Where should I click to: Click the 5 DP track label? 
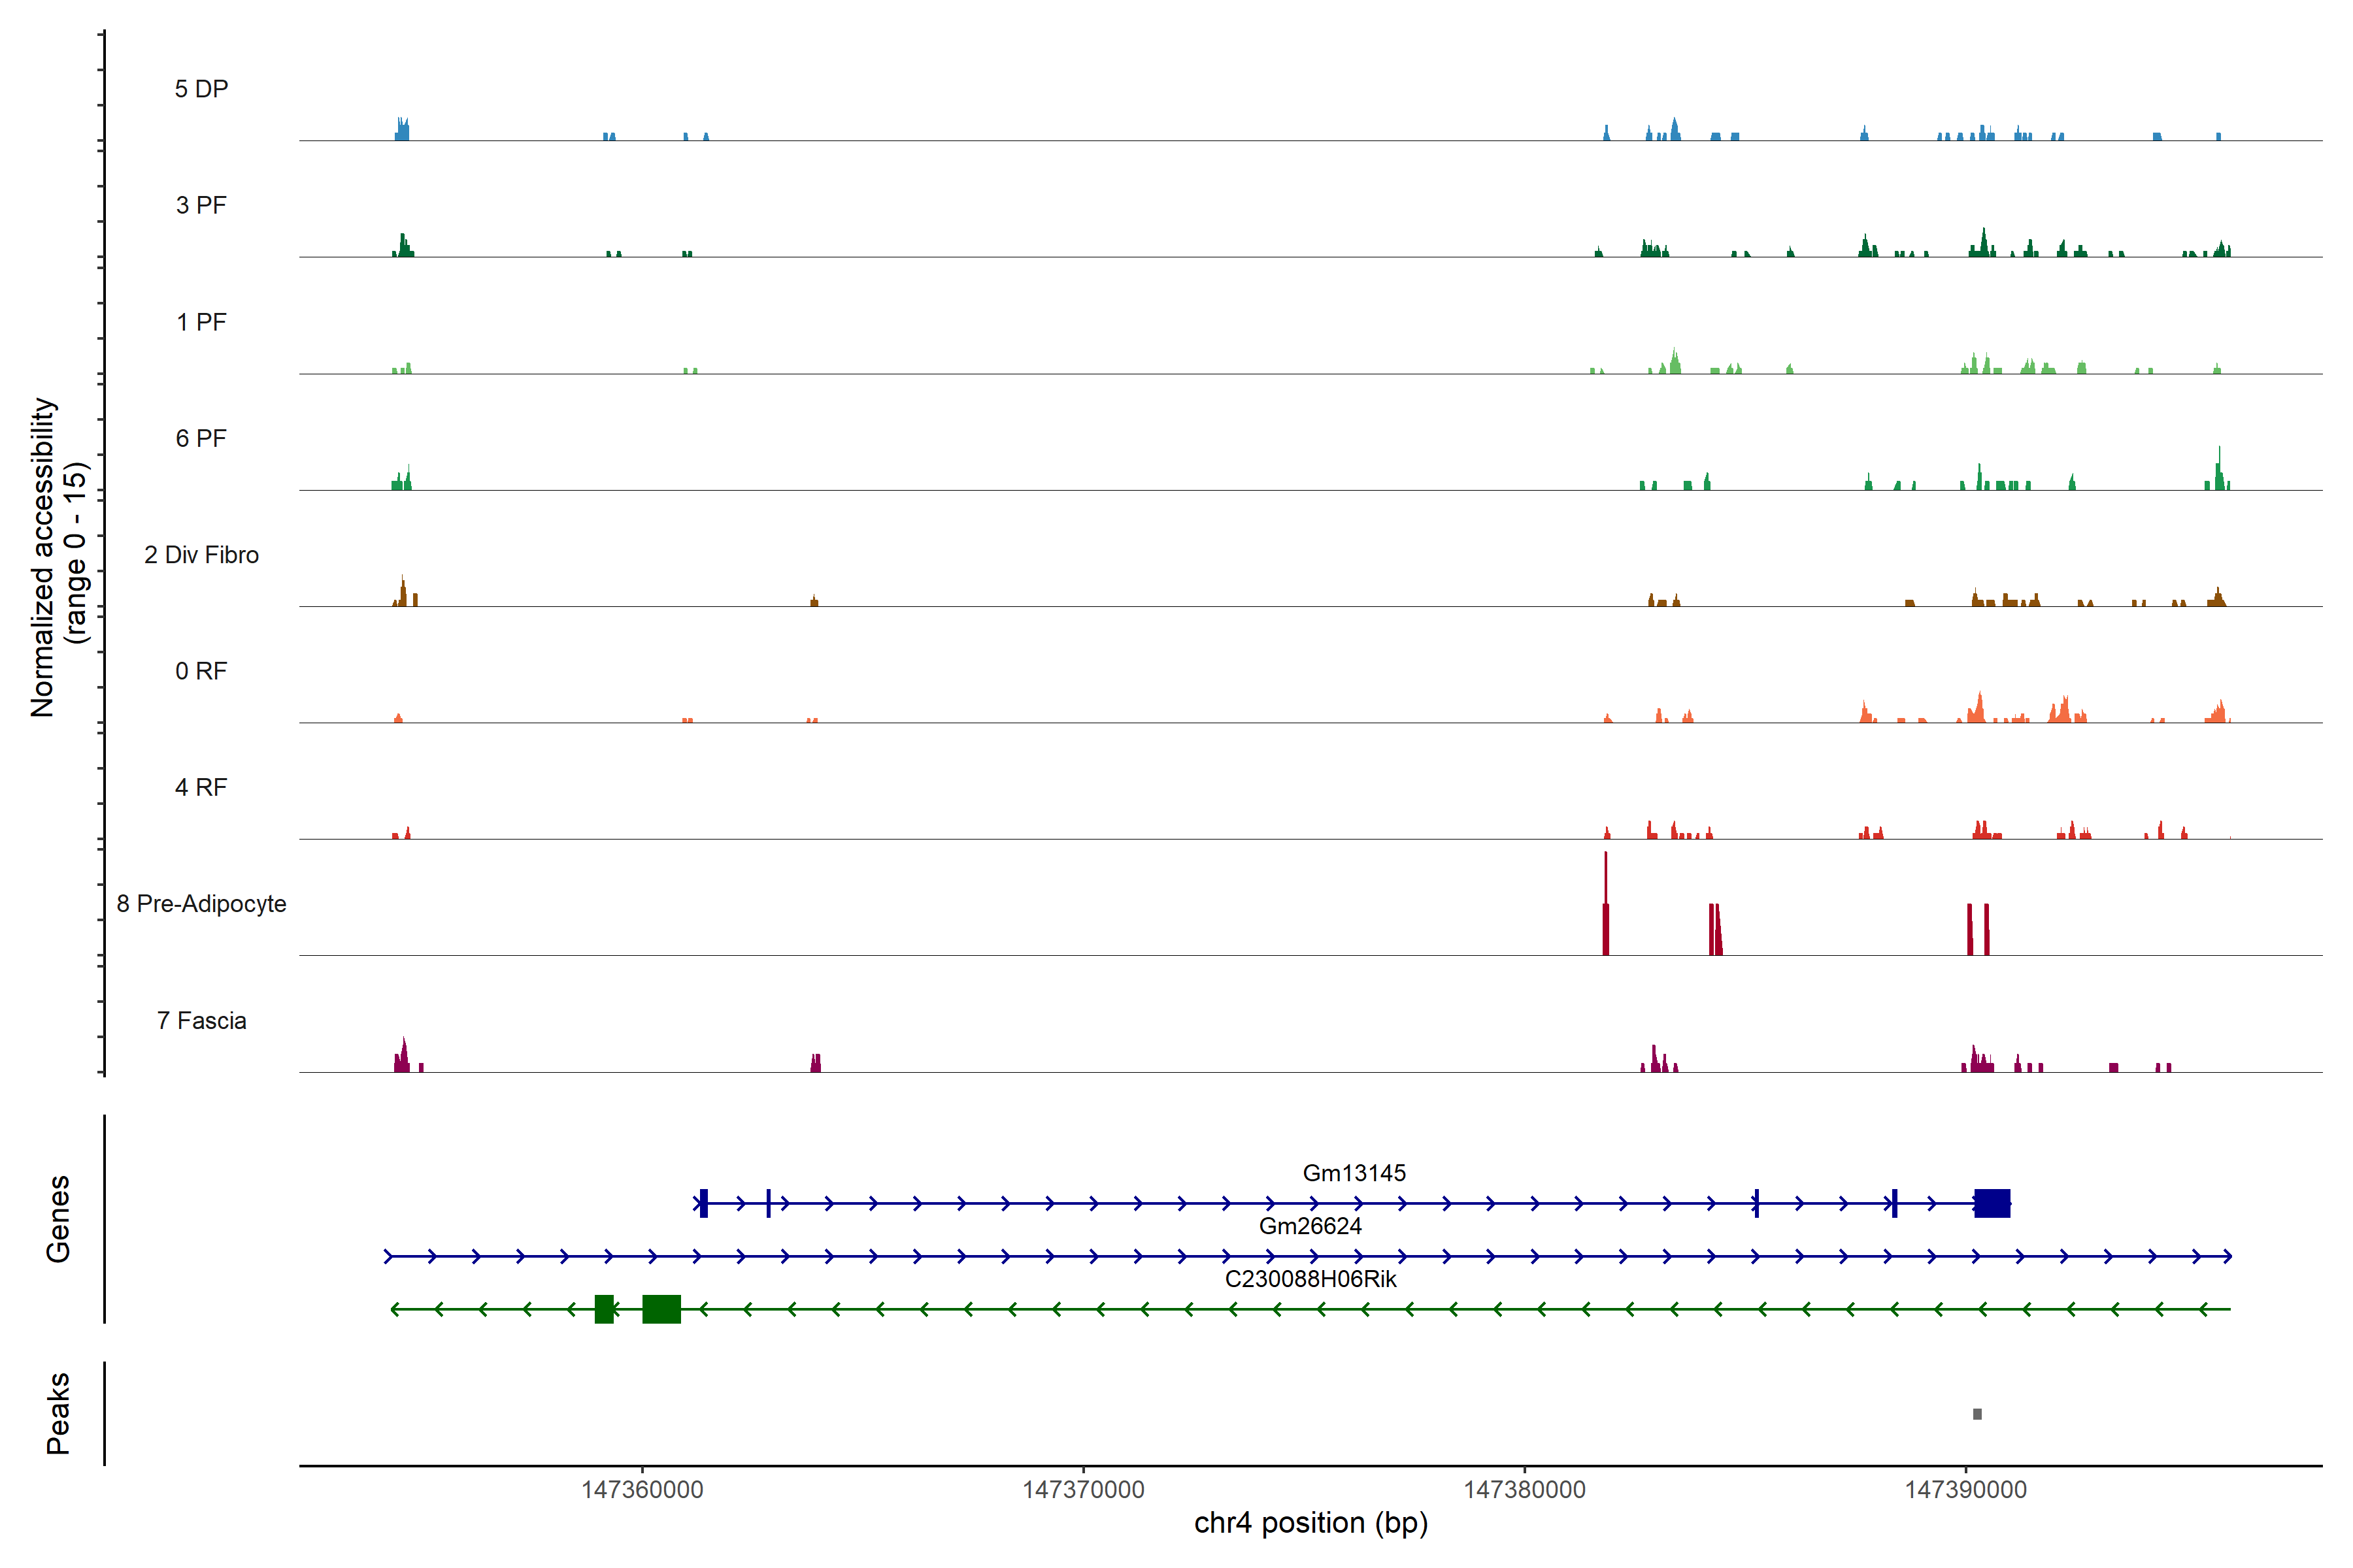click(201, 89)
